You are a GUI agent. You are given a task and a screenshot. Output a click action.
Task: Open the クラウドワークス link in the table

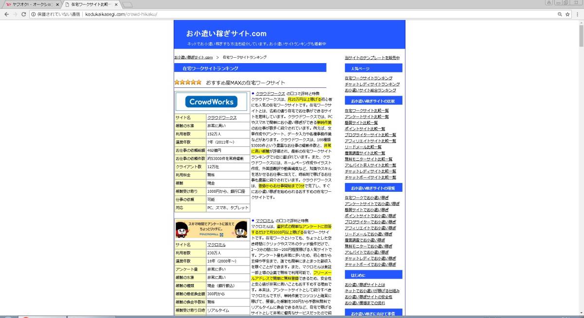click(221, 118)
